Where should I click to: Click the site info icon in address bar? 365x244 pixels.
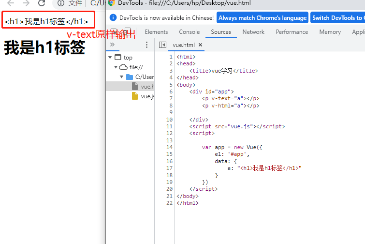point(61,3)
